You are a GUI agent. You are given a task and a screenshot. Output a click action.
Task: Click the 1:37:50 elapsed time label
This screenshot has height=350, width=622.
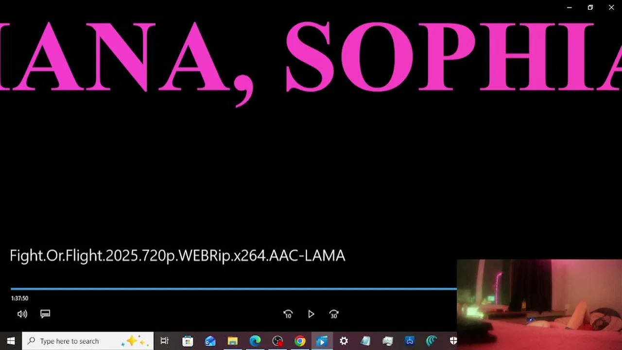pyautogui.click(x=19, y=298)
